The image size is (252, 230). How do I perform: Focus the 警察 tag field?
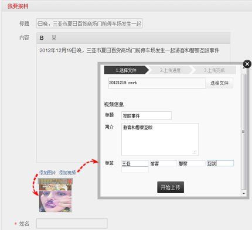pos(192,163)
